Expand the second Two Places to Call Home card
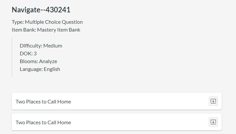Image resolution: width=236 pixels, height=134 pixels. pyautogui.click(x=213, y=122)
